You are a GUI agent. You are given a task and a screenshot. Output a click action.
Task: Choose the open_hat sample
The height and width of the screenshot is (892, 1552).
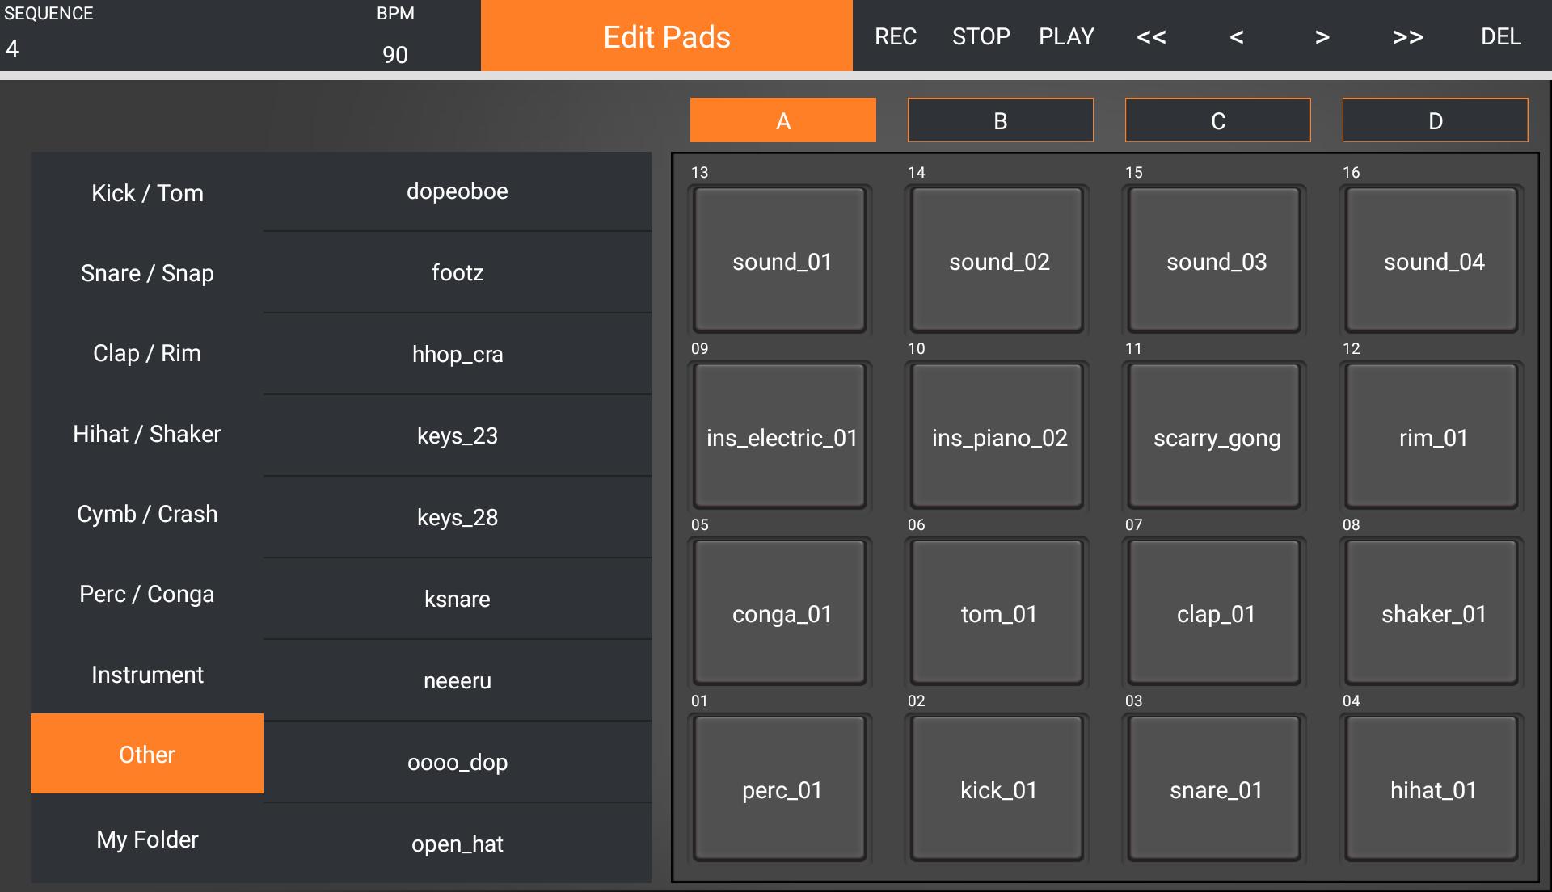(x=456, y=843)
